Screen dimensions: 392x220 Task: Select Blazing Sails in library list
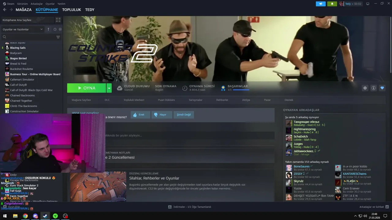coord(18,48)
